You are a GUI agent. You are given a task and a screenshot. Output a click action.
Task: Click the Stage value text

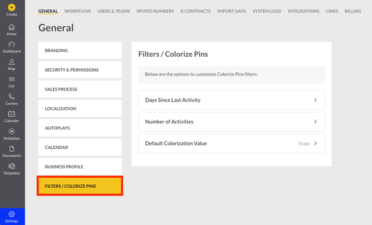(x=304, y=143)
